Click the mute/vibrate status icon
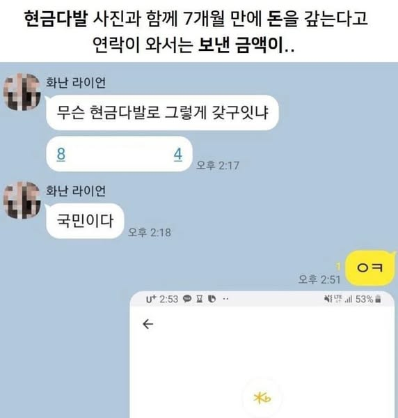This screenshot has height=418, width=398. coord(328,299)
